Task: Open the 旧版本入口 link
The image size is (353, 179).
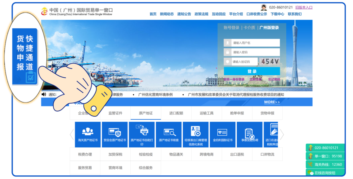Action: click(x=304, y=7)
